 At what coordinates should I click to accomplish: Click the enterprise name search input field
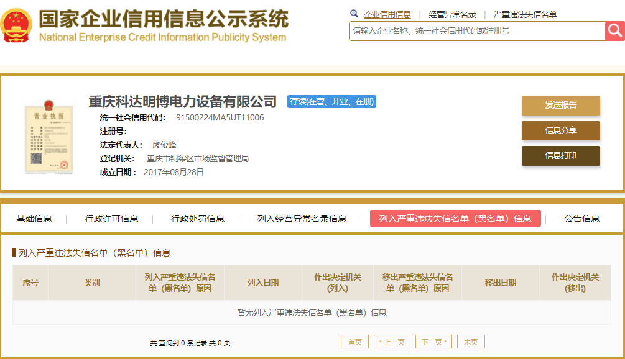tap(476, 30)
